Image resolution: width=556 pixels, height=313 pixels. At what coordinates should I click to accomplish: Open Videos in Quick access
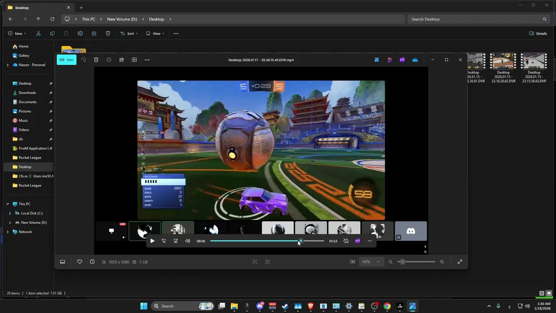(x=24, y=130)
